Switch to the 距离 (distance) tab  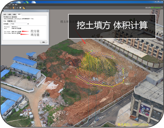tap(10, 14)
